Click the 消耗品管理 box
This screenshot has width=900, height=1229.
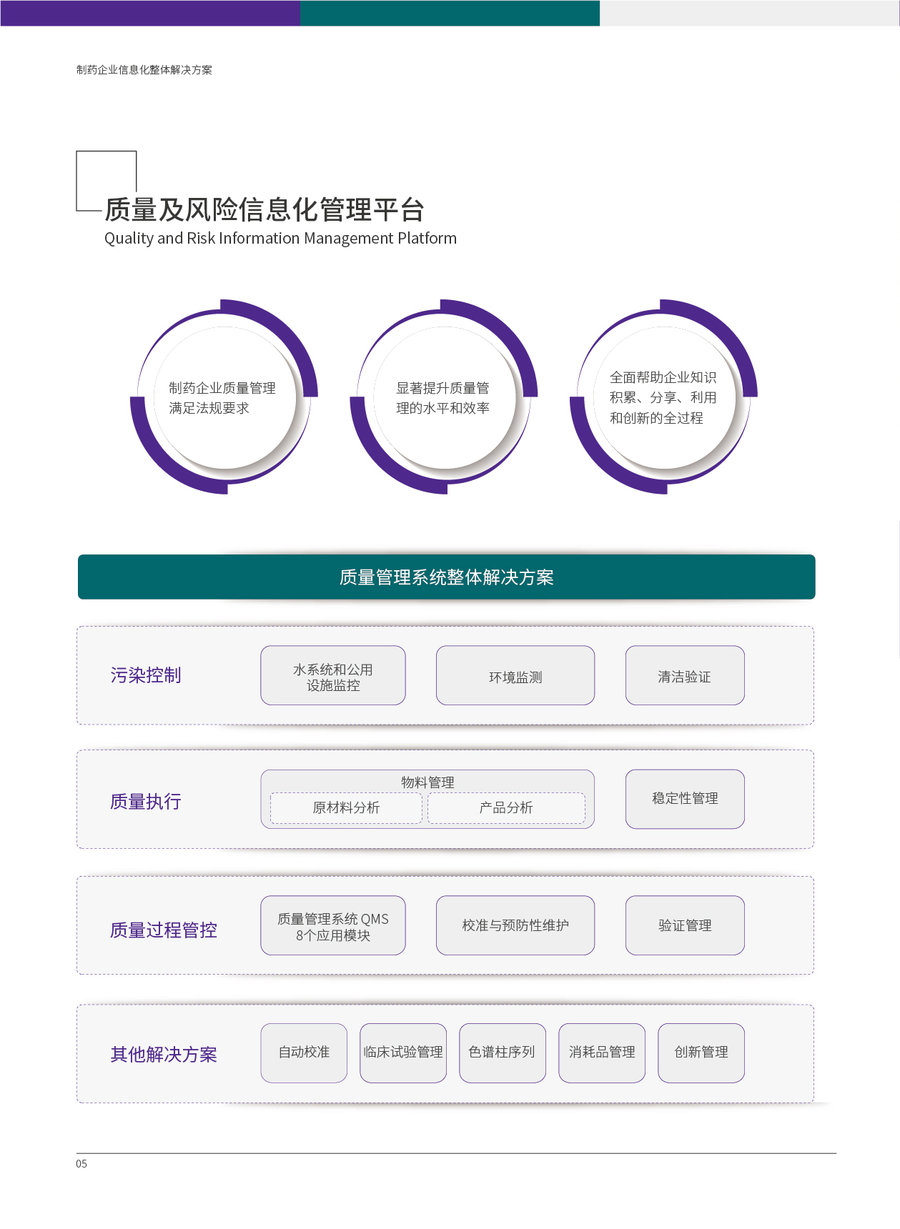pos(601,1053)
